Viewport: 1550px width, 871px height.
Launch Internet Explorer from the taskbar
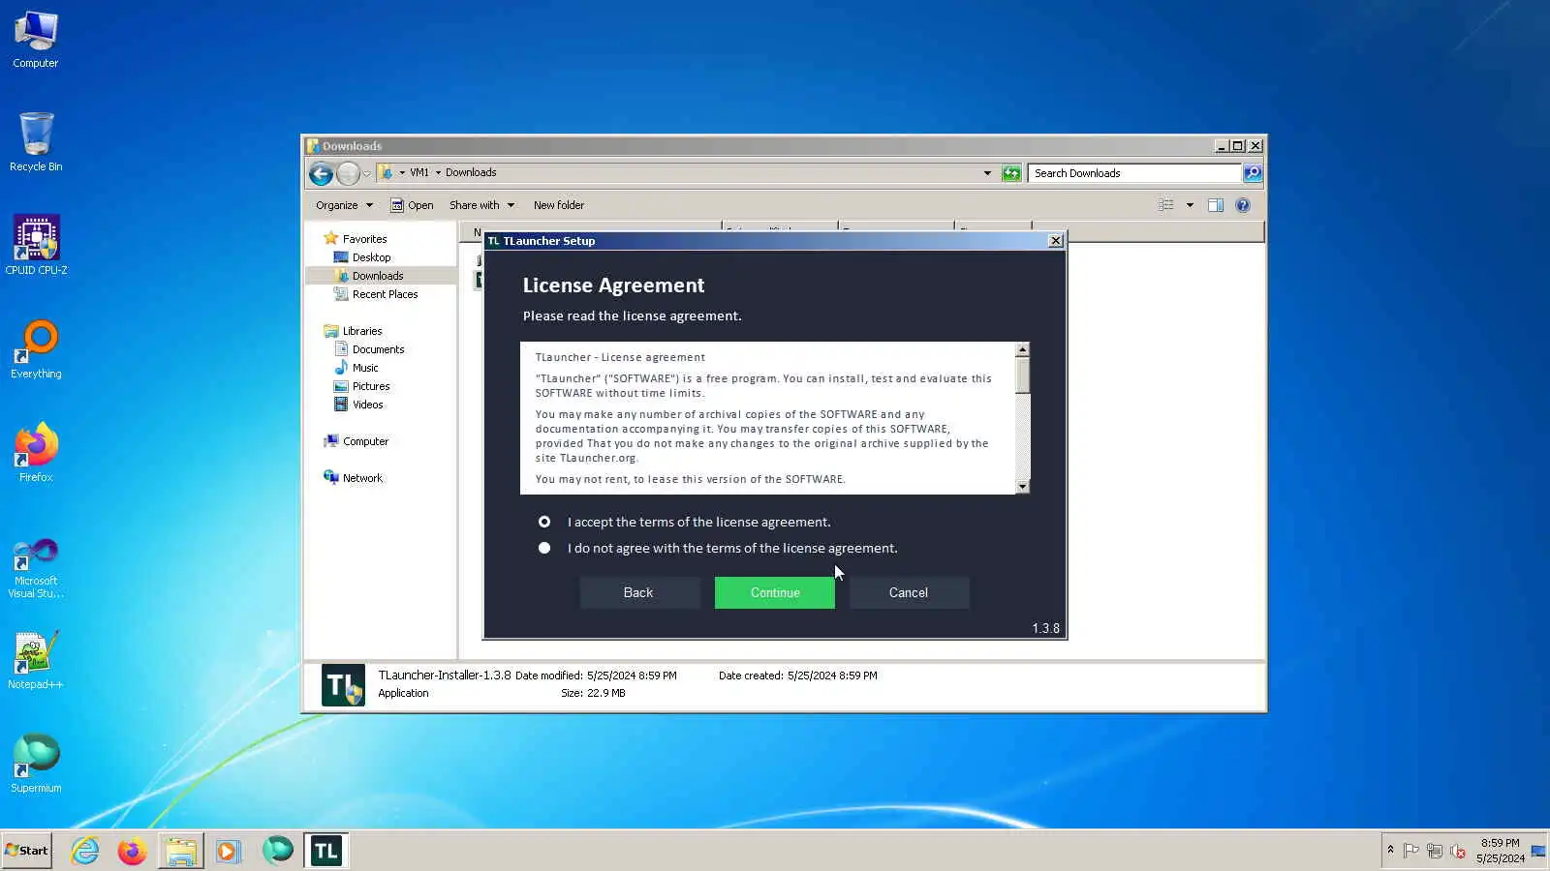85,851
